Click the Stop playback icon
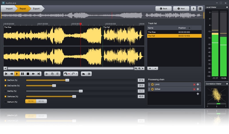The width and height of the screenshot is (229, 134). [x=28, y=74]
